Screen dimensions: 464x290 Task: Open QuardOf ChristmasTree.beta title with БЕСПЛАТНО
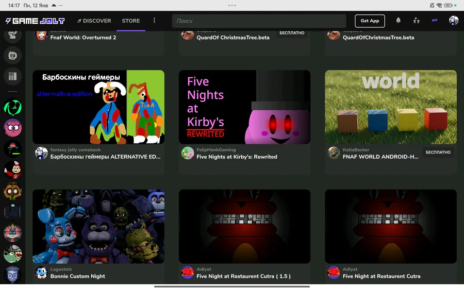click(233, 38)
